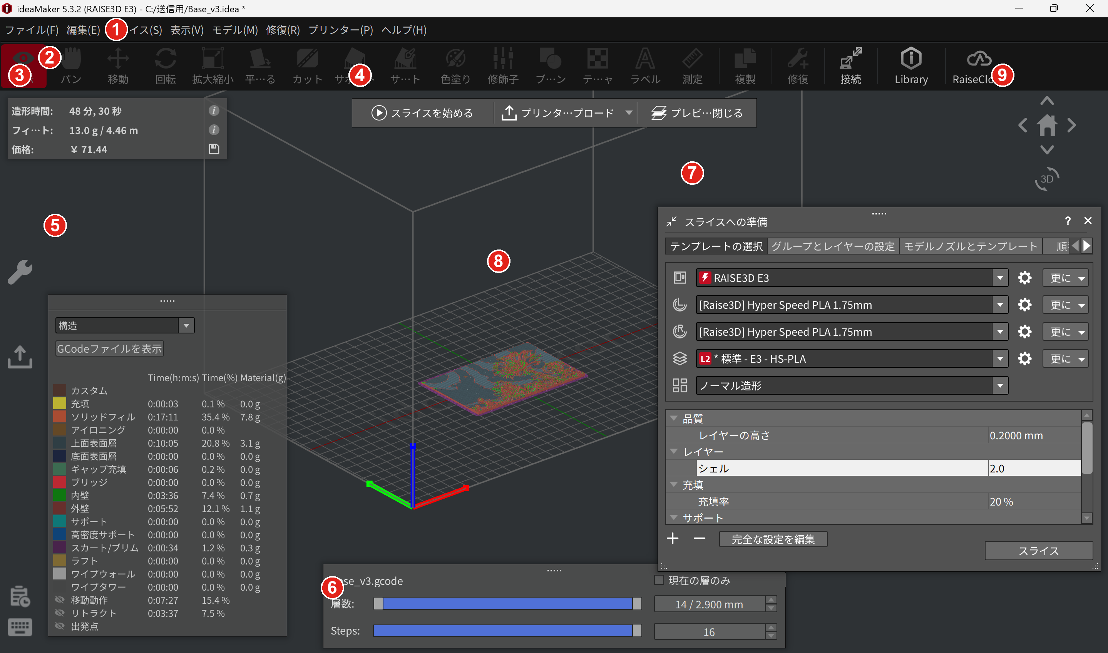This screenshot has height=653, width=1108.
Task: Toggle visibility of リトラクト
Action: (x=59, y=613)
